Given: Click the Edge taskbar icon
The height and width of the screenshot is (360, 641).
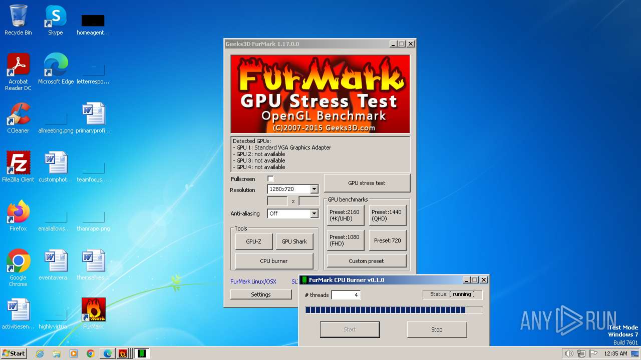Looking at the screenshot, I should (x=108, y=353).
